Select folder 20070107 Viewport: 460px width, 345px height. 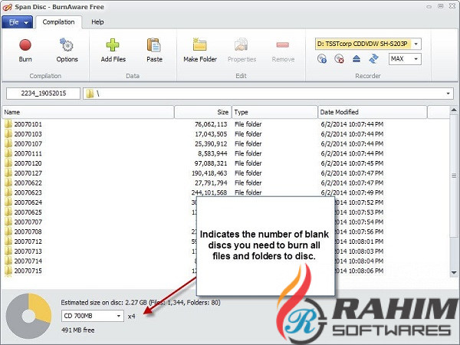[x=28, y=144]
